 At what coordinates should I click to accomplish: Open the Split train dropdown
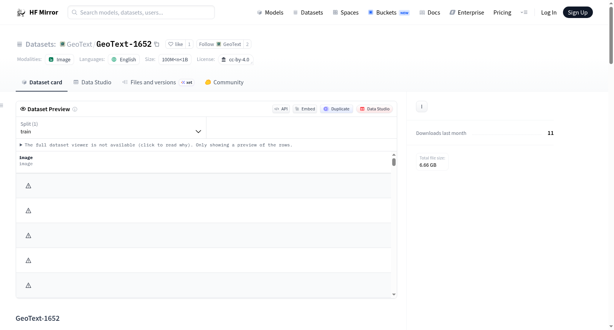pyautogui.click(x=111, y=128)
